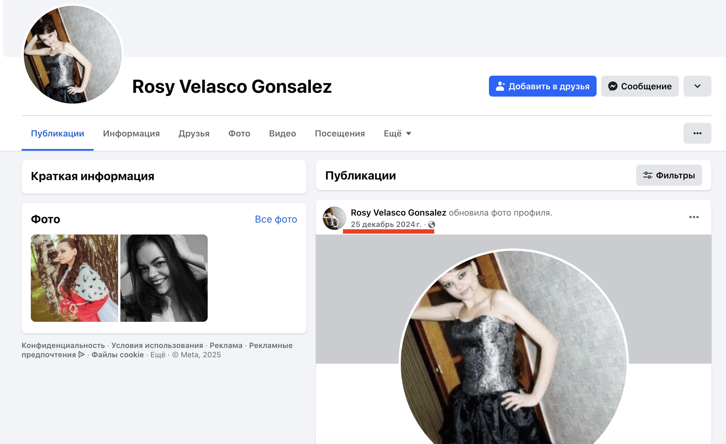The image size is (726, 444).
Task: Open the Фильтры button in Публикации
Action: pyautogui.click(x=669, y=175)
